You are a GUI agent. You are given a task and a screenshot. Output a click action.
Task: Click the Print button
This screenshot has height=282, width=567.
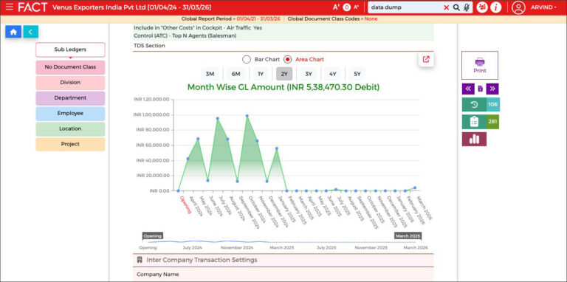point(480,66)
